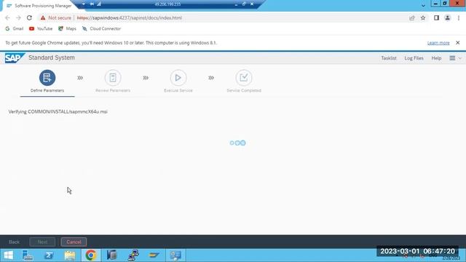Toggle Chrome side panel icon
This screenshot has height=262, width=466.
point(436,17)
